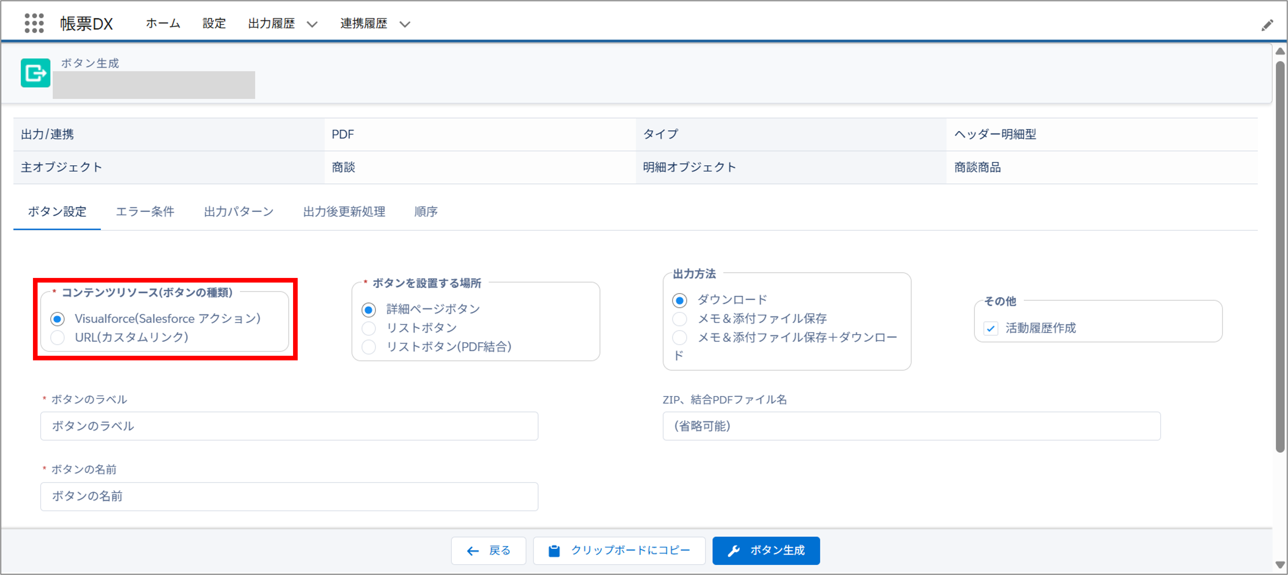The image size is (1288, 575).
Task: Expand the 出力履歴 dropdown chevron
Action: tap(312, 24)
